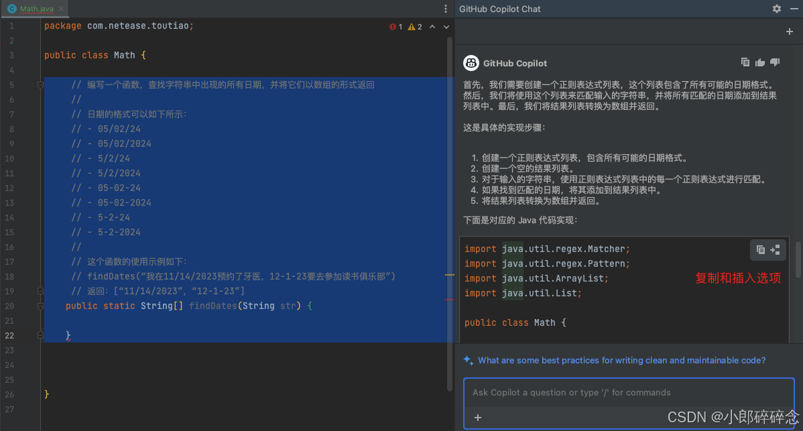Give thumbs down to Copilot response
The height and width of the screenshot is (431, 803).
pos(775,62)
